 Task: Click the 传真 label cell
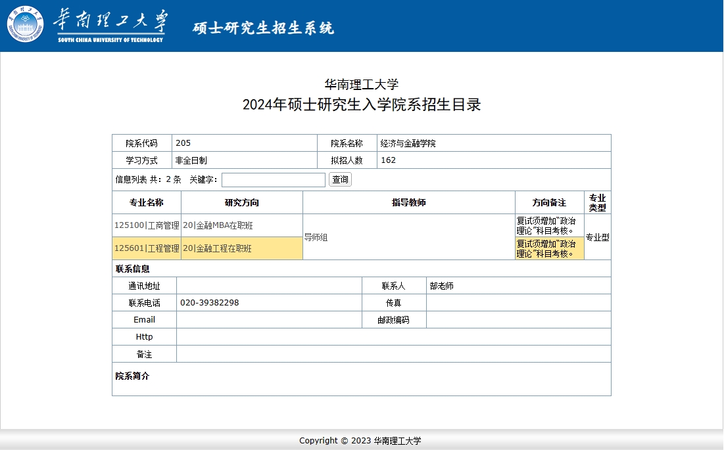point(394,303)
